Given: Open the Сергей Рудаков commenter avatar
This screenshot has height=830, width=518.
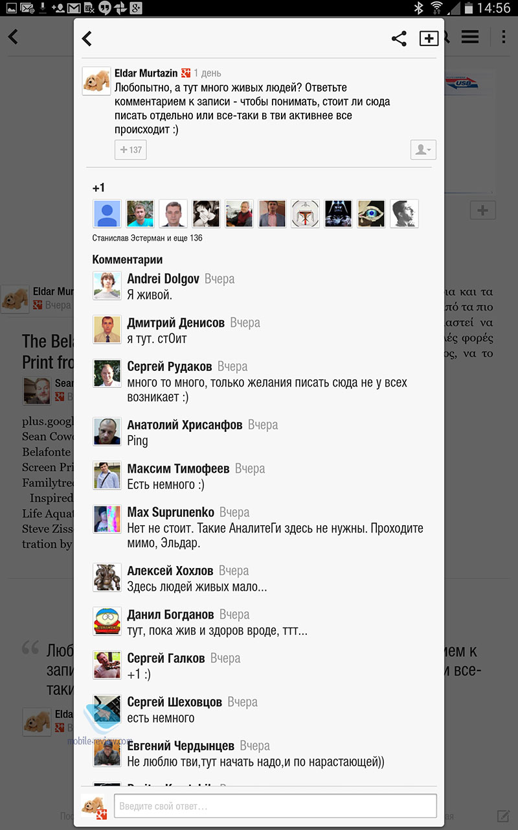Looking at the screenshot, I should [107, 373].
